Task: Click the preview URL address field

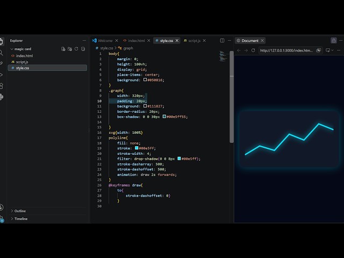Action: [x=286, y=51]
